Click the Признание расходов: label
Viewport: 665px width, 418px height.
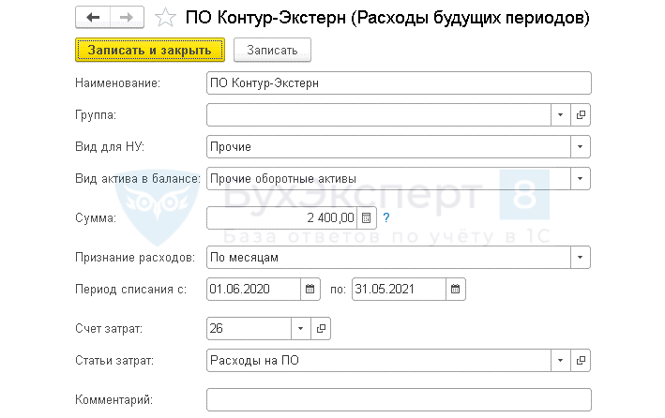coord(135,258)
